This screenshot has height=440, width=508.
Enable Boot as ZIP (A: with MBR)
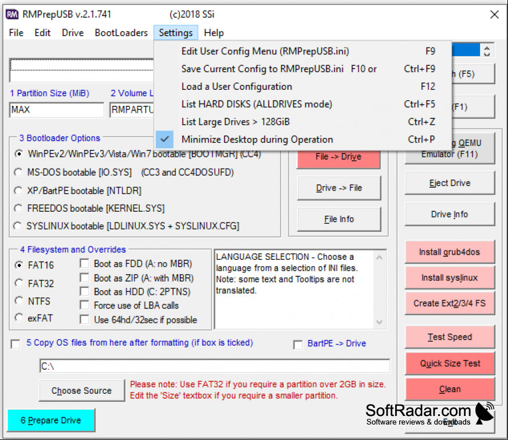(x=85, y=278)
